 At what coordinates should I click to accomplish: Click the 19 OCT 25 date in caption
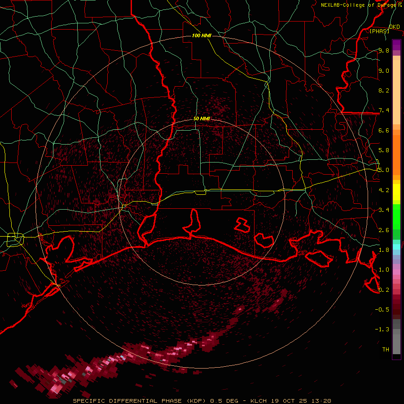click(x=289, y=401)
